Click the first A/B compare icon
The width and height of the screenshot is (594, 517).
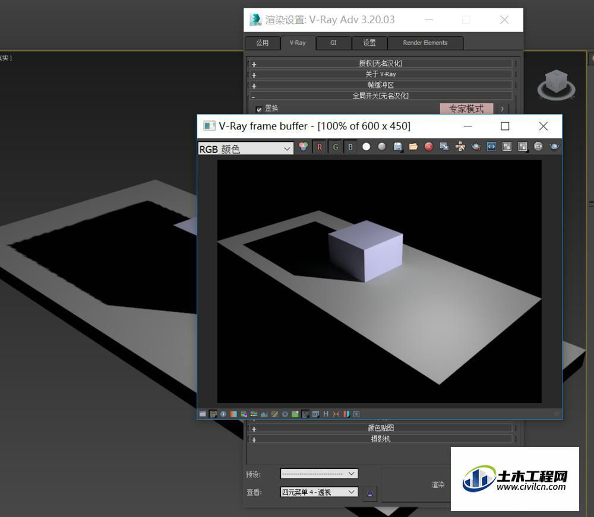coord(507,147)
